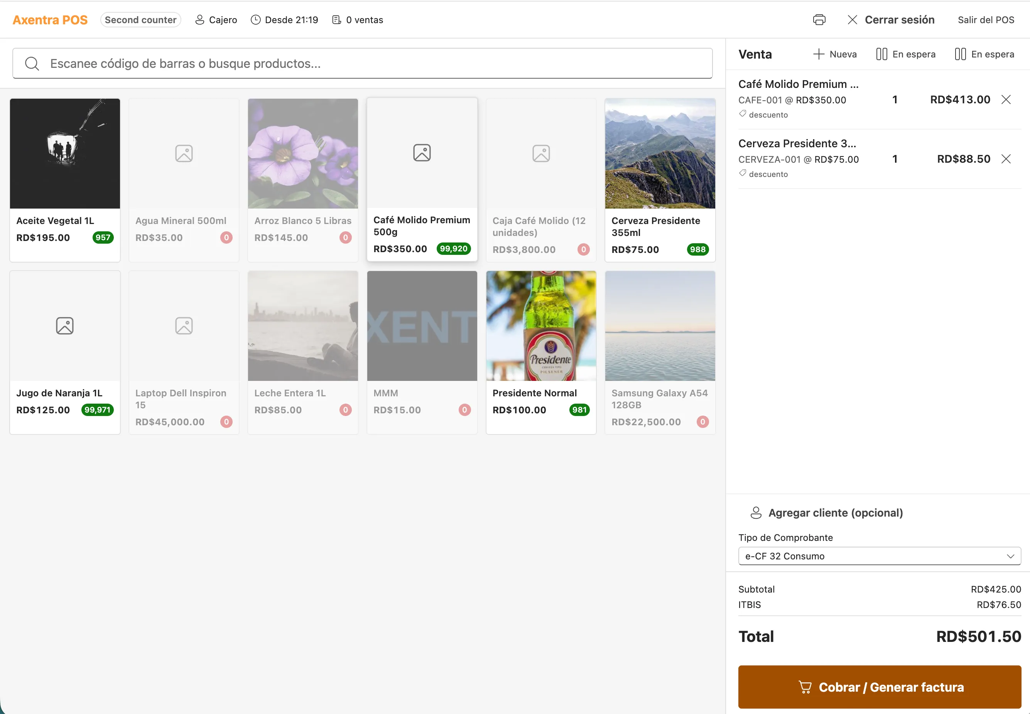1030x714 pixels.
Task: Click the last En espera pause icon
Action: [x=960, y=54]
